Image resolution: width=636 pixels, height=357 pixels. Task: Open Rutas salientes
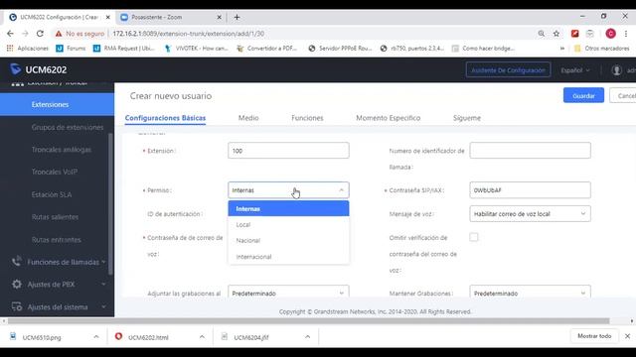point(55,217)
